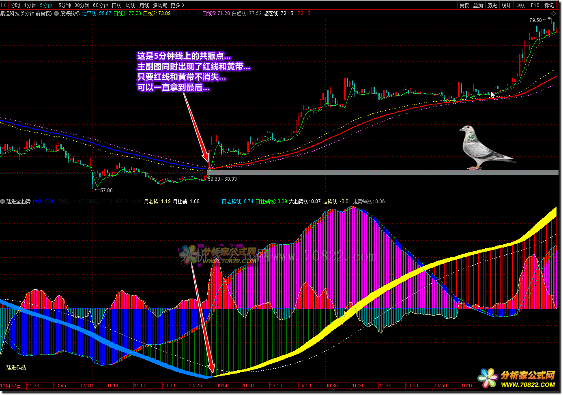The width and height of the screenshot is (563, 395).
Task: Open the 历史 history button
Action: tap(492, 5)
